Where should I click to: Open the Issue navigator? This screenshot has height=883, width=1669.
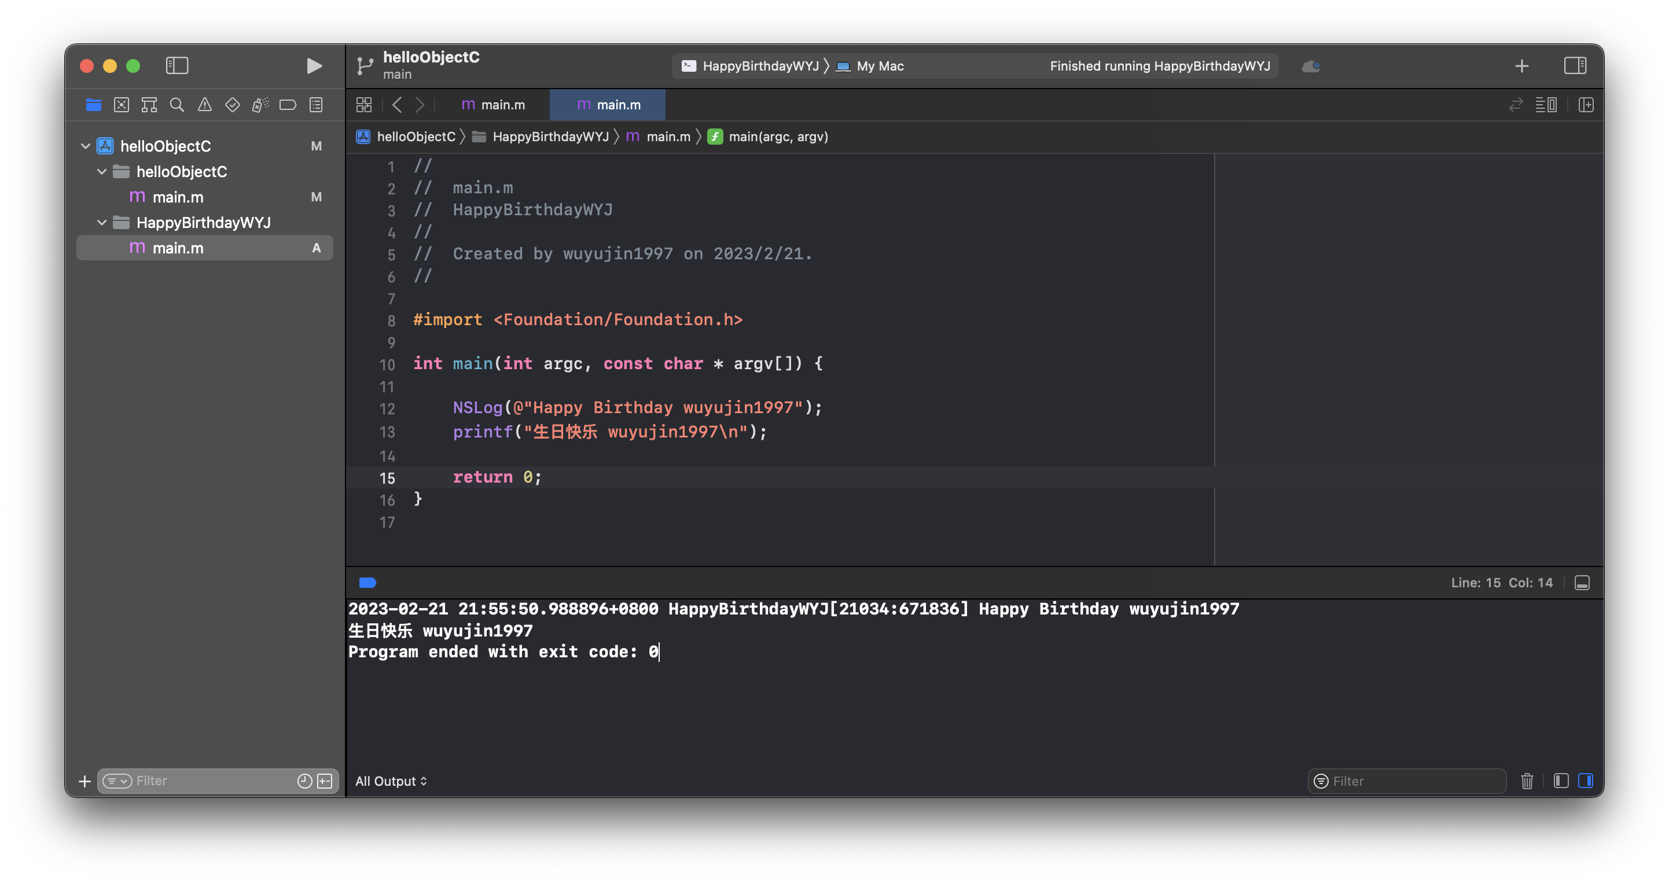[x=205, y=105]
